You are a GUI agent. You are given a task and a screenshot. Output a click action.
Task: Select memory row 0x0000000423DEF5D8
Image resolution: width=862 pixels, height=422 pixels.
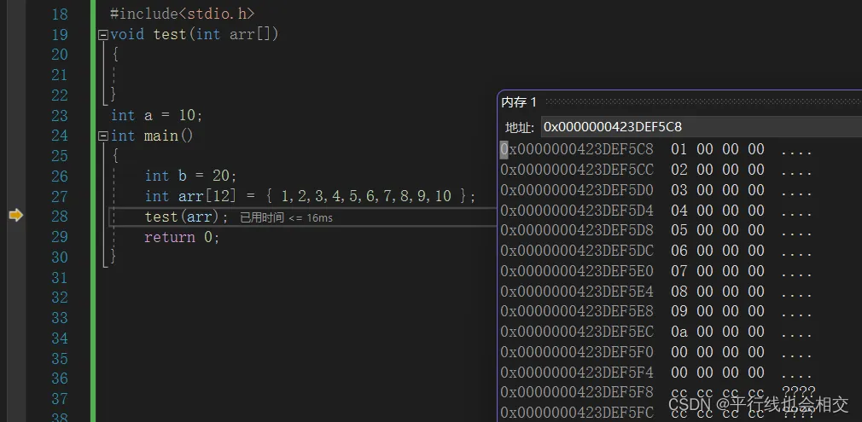(655, 230)
